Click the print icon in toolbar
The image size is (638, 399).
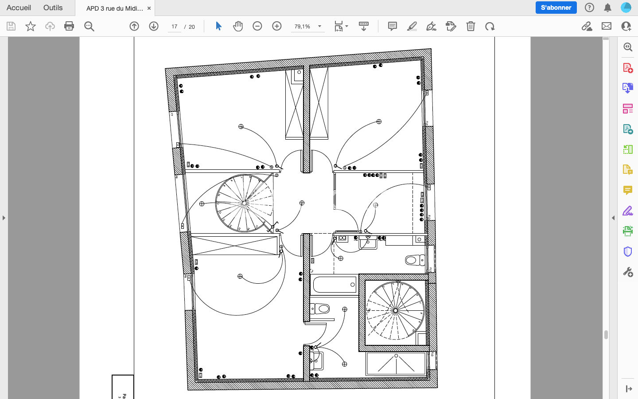click(x=69, y=26)
